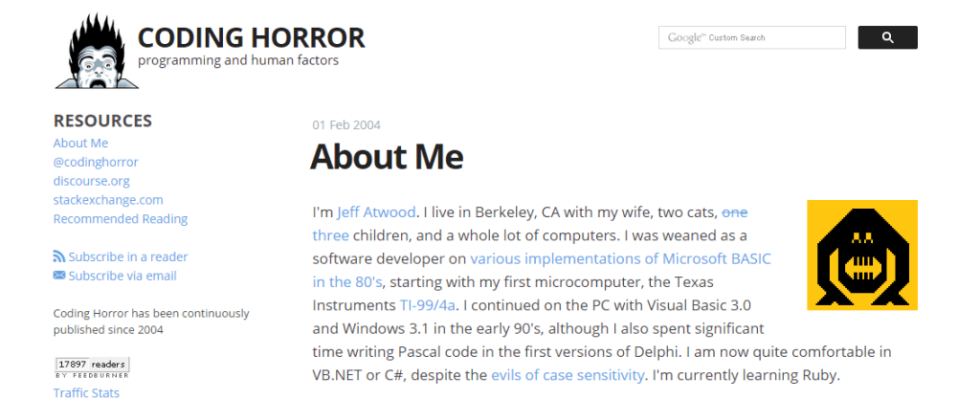The image size is (980, 400).
Task: Open the Recommended Reading link
Action: (121, 219)
